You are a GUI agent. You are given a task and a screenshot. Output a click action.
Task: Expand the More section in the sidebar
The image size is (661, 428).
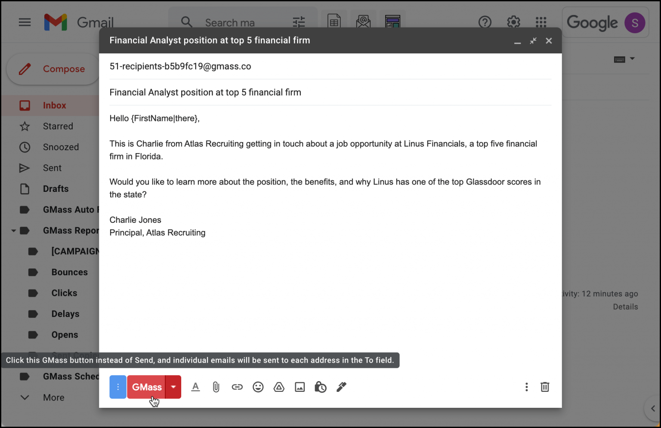25,397
